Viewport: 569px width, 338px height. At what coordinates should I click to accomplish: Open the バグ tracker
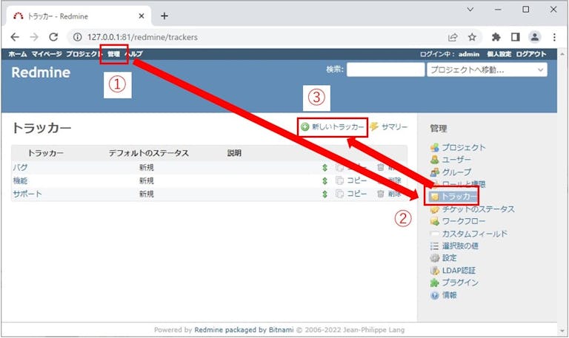(20, 167)
